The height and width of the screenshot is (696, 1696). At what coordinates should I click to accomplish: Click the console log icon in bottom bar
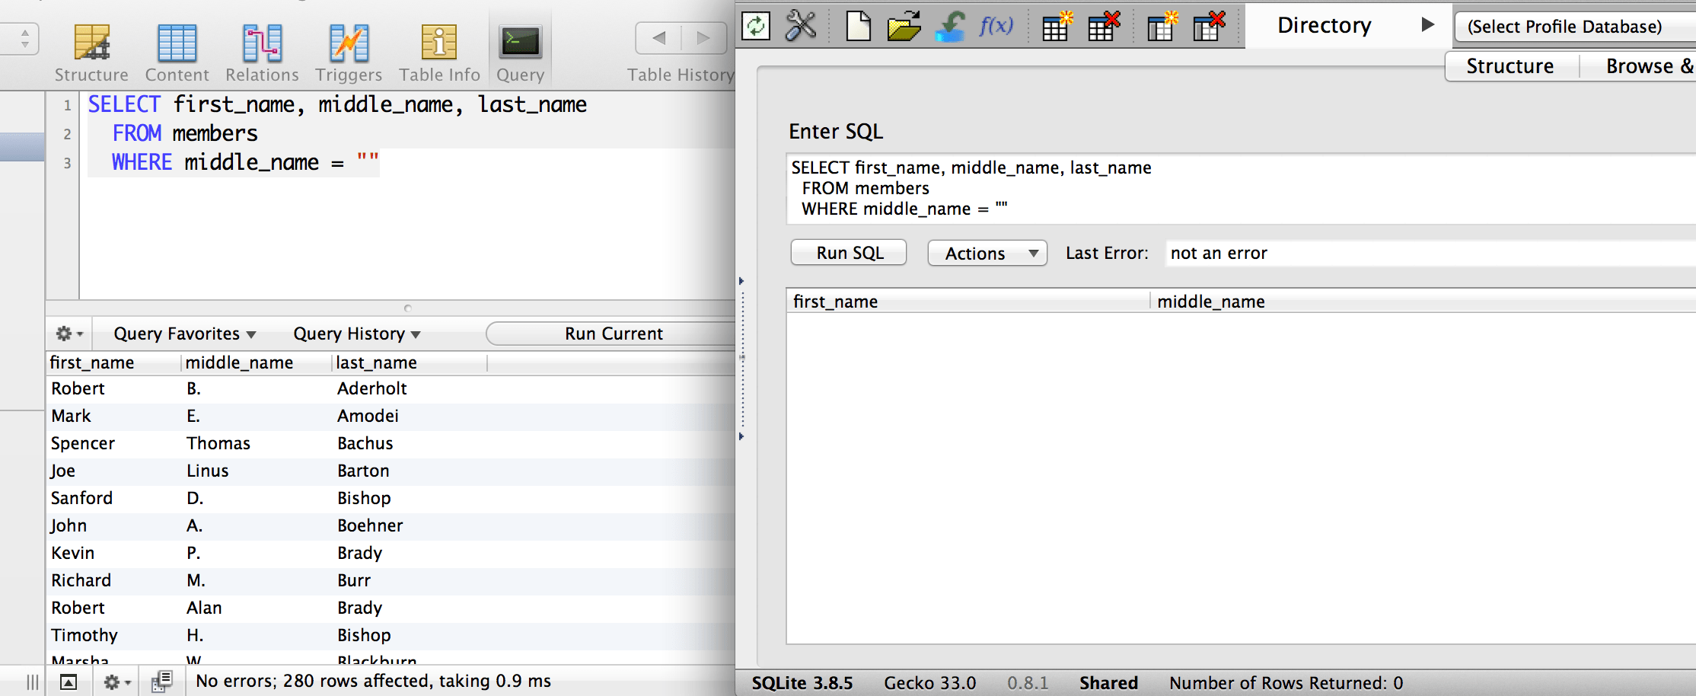[161, 681]
